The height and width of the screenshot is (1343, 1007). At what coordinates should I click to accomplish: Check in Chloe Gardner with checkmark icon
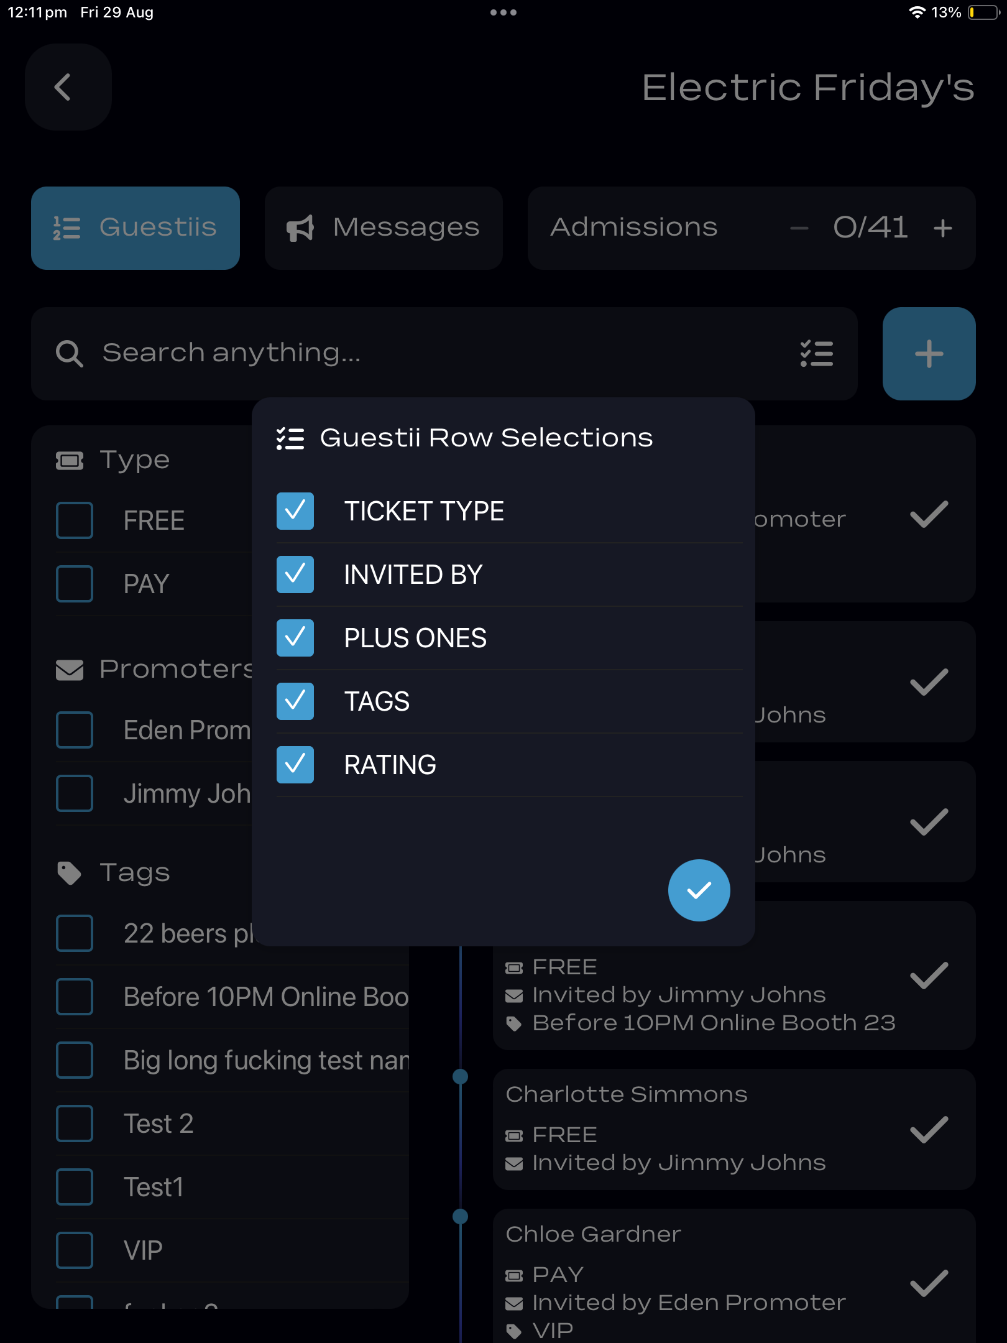(929, 1283)
